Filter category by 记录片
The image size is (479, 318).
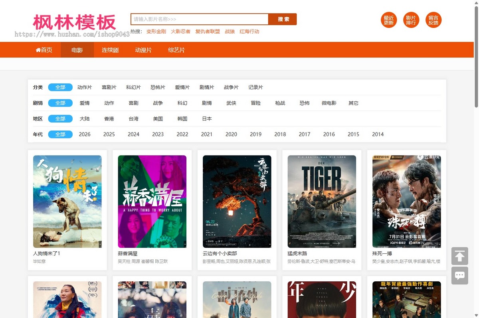click(x=255, y=87)
